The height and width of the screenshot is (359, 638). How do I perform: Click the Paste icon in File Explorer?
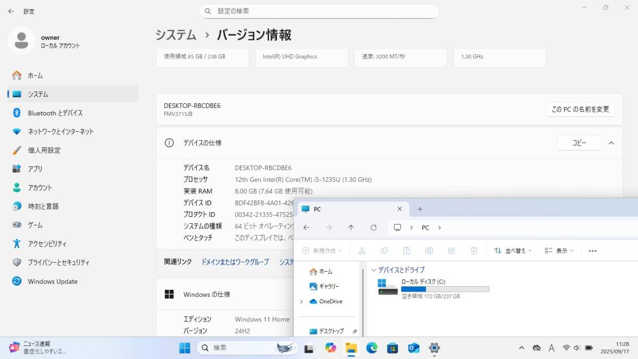(x=406, y=250)
